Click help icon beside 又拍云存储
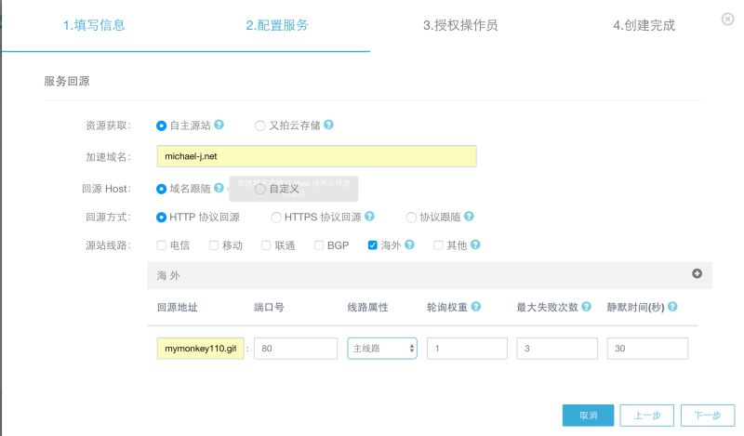The height and width of the screenshot is (436, 744). (x=328, y=125)
